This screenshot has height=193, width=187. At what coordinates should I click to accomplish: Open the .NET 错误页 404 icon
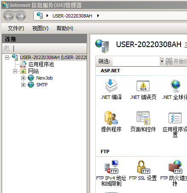[143, 86]
